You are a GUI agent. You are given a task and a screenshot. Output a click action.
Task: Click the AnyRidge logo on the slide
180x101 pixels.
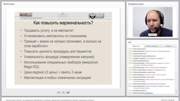coord(62,15)
